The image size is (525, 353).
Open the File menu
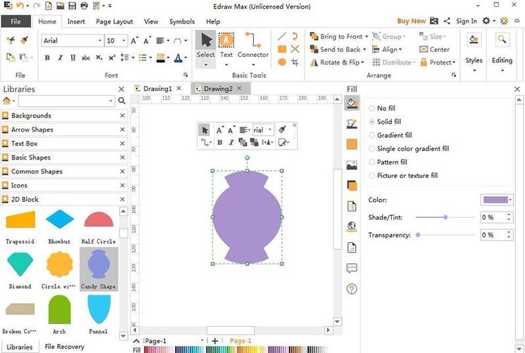(x=15, y=22)
